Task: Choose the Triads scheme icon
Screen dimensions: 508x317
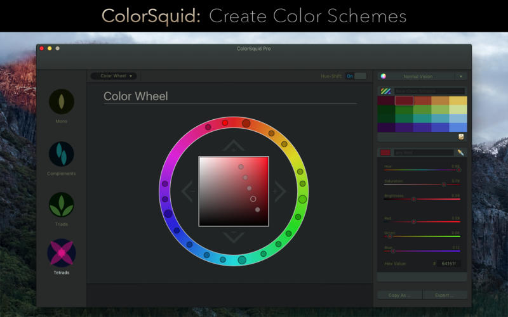Action: 61,205
